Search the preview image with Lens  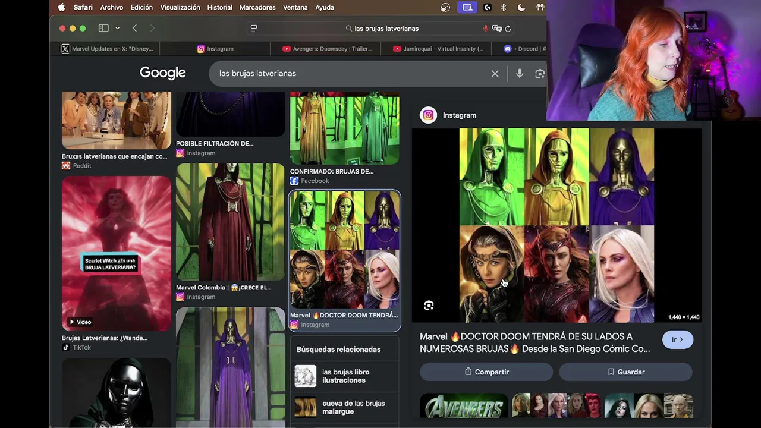pos(429,306)
